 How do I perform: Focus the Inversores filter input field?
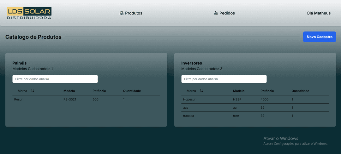[224, 79]
